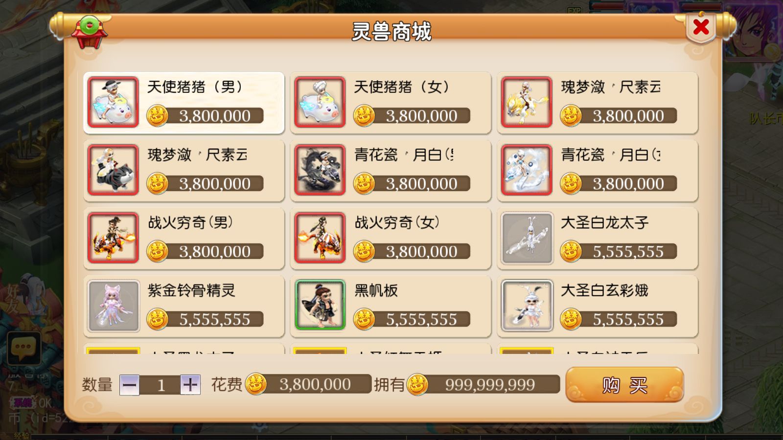Select the 天使猪猪（男）mount icon
The height and width of the screenshot is (440, 783).
point(113,102)
